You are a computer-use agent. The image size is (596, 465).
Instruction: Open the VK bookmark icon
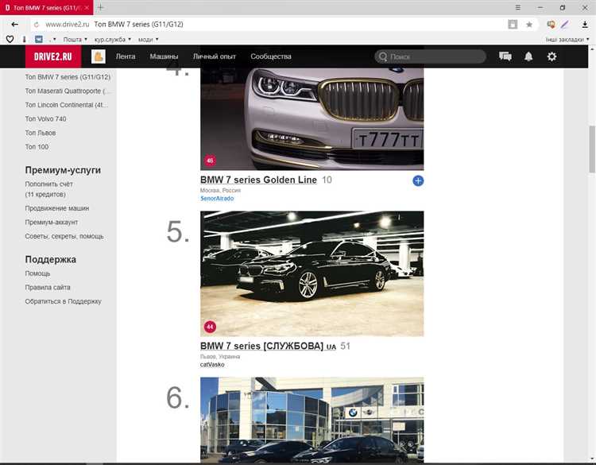[x=39, y=39]
